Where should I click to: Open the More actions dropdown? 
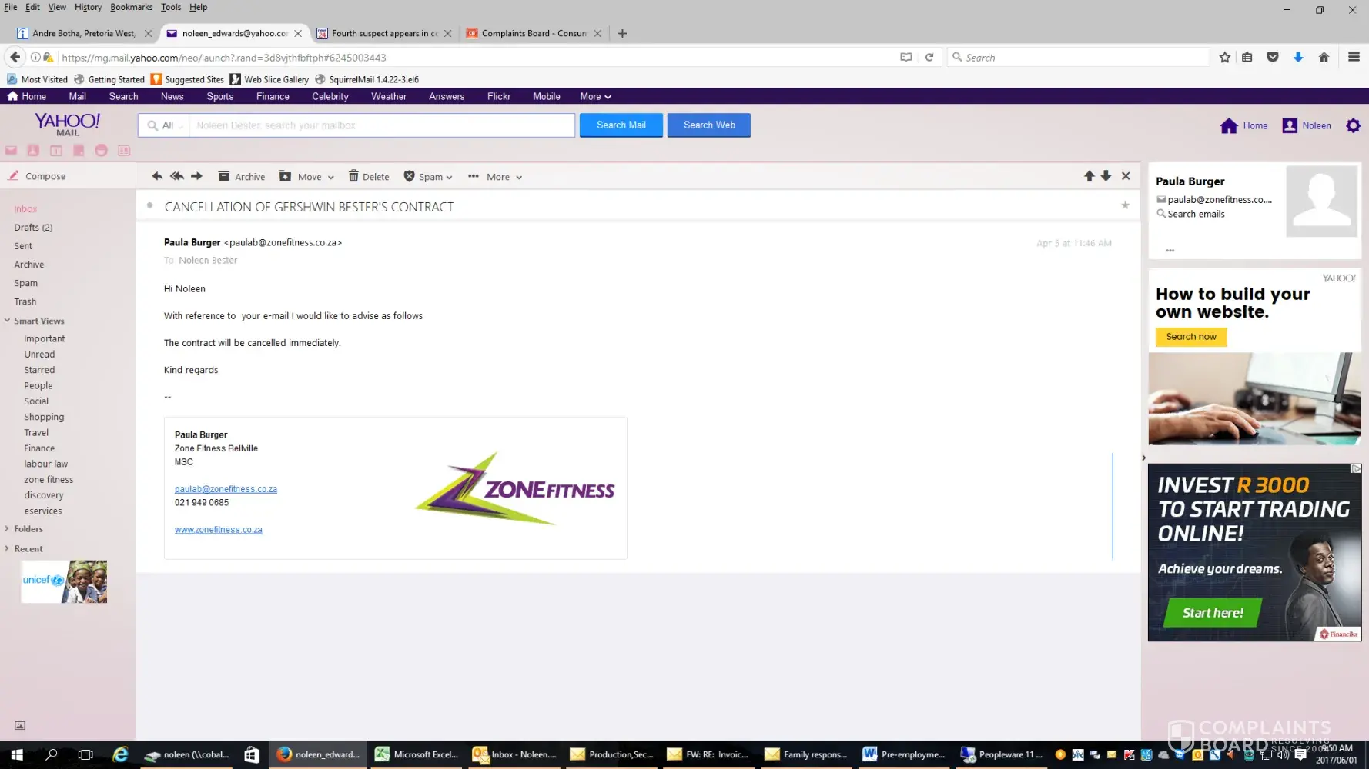(x=495, y=177)
